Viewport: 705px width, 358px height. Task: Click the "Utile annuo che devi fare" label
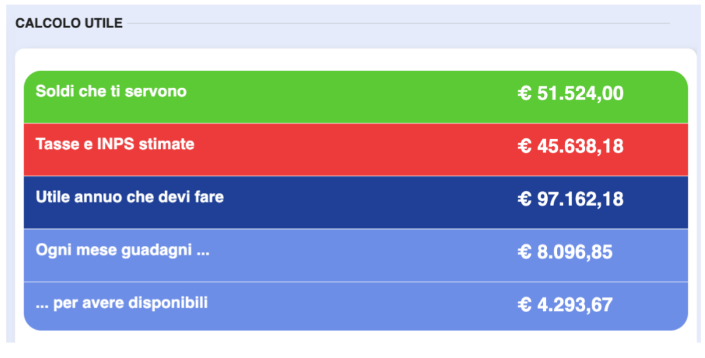click(x=129, y=196)
